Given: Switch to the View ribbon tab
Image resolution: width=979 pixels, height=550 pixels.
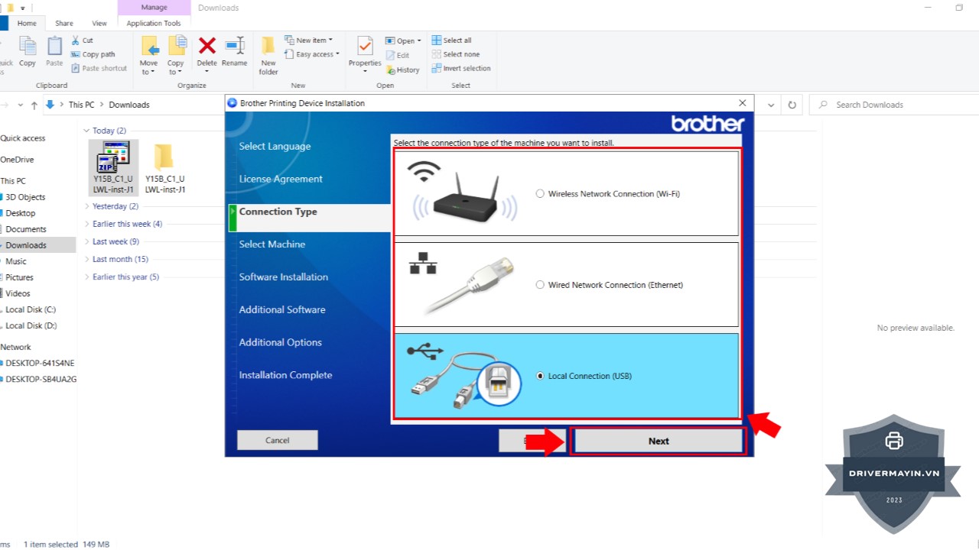Looking at the screenshot, I should [x=99, y=24].
